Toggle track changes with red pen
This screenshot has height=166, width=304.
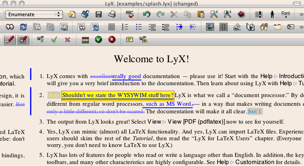tap(10, 40)
